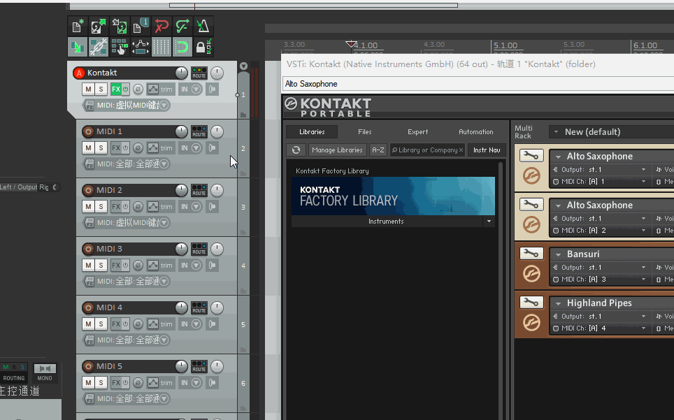Click input FX icon on MIDI 4 track
Image resolution: width=674 pixels, height=420 pixels.
(89, 340)
